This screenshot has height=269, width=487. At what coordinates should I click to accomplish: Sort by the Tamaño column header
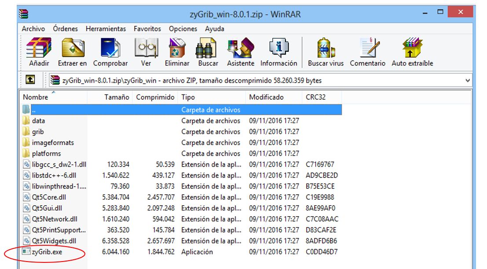pos(110,97)
